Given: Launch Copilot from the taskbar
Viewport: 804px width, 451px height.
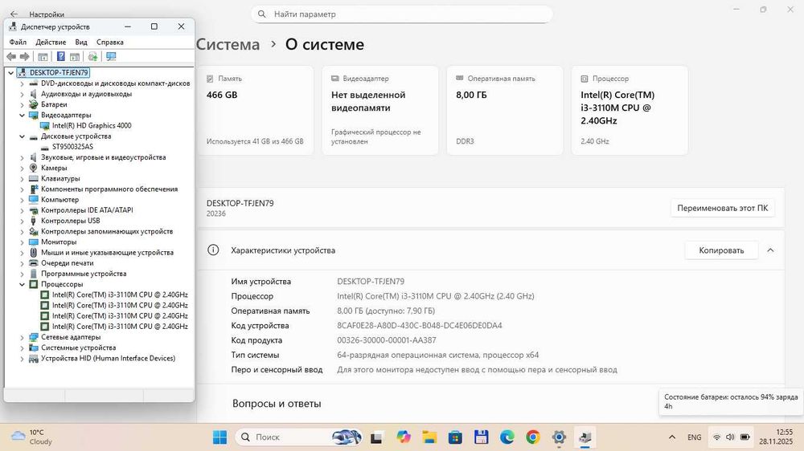Looking at the screenshot, I should coord(404,437).
